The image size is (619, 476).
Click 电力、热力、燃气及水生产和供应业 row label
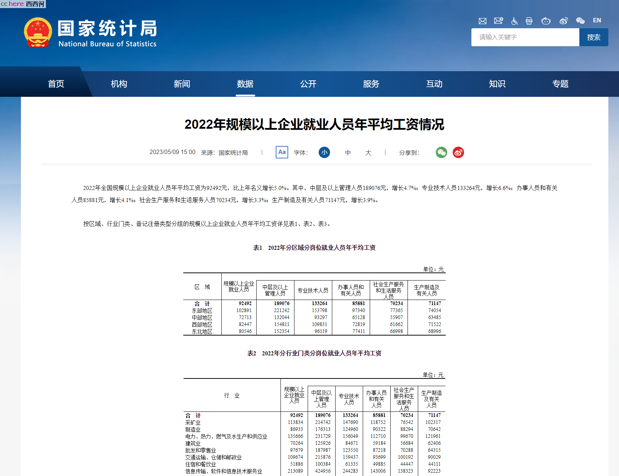click(x=226, y=436)
